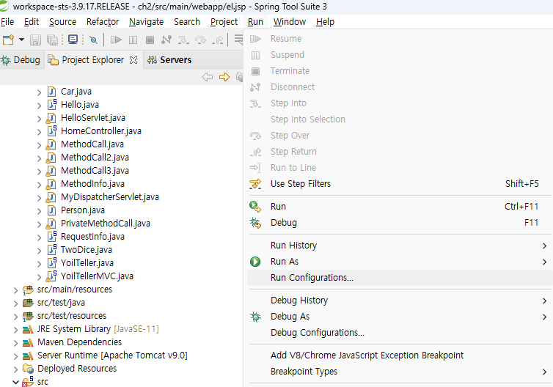Open the Help menu
Screen dimensions: 553x387
[x=325, y=22]
